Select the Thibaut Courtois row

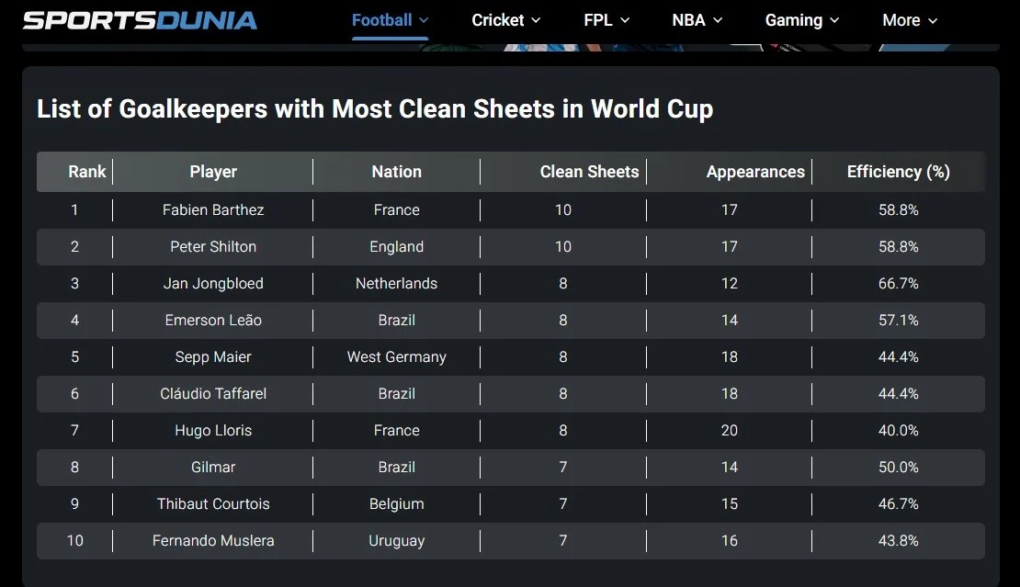pyautogui.click(x=510, y=504)
